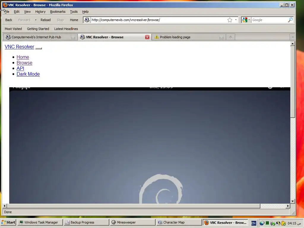Toggle Dark Mode via page link
The width and height of the screenshot is (304, 228).
(x=28, y=74)
